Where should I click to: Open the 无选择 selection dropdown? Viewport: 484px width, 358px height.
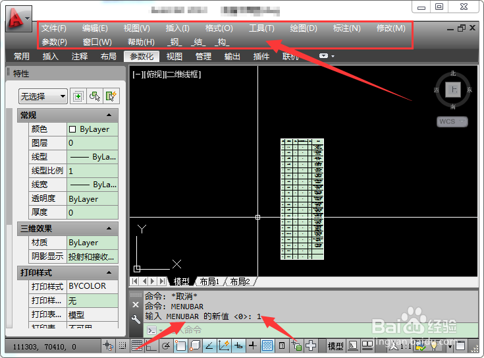click(x=43, y=96)
